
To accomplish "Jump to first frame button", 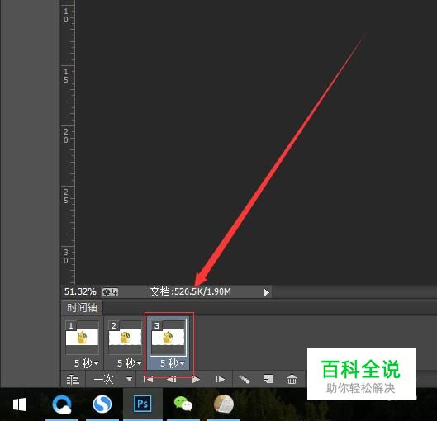I will tap(148, 380).
